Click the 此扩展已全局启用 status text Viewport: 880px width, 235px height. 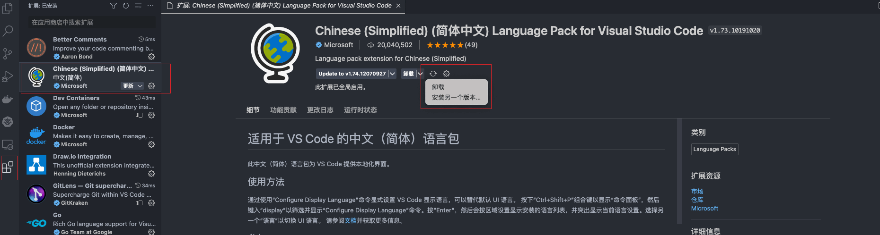341,87
